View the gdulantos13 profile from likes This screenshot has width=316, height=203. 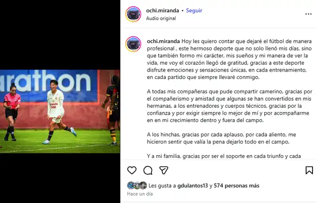(x=193, y=186)
